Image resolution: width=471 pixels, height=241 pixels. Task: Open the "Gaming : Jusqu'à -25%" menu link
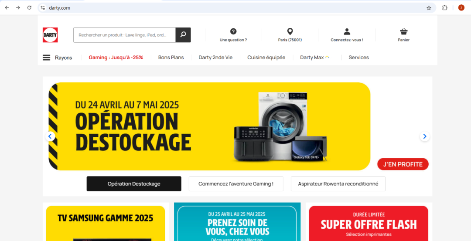point(116,58)
